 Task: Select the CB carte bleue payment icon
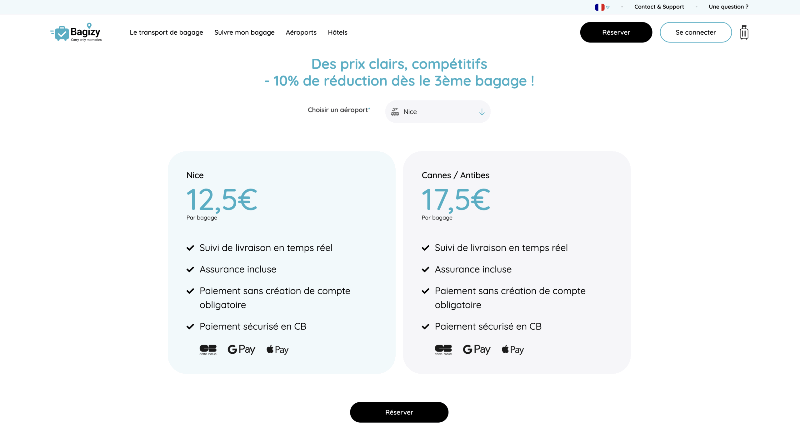coord(208,350)
